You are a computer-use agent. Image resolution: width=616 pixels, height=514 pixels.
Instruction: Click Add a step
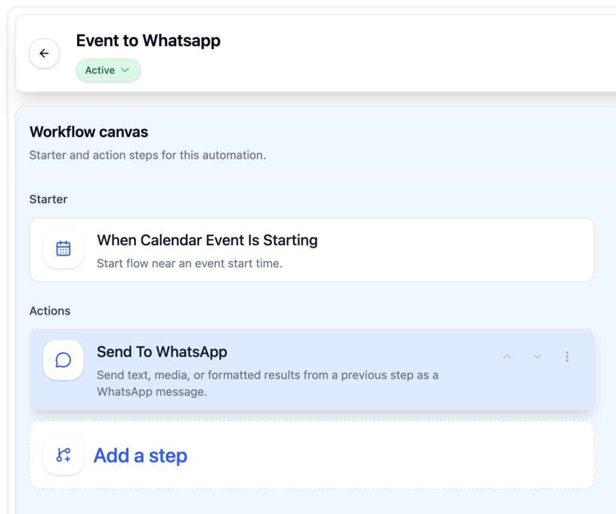[140, 455]
